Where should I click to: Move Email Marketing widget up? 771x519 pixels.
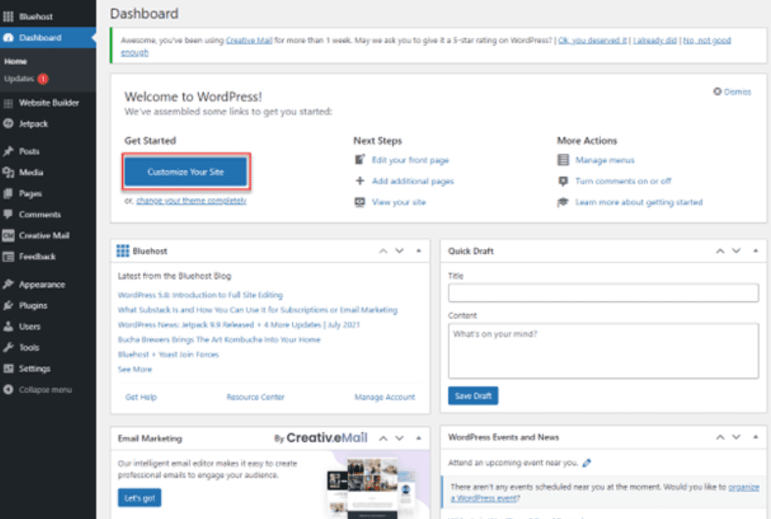coord(383,438)
